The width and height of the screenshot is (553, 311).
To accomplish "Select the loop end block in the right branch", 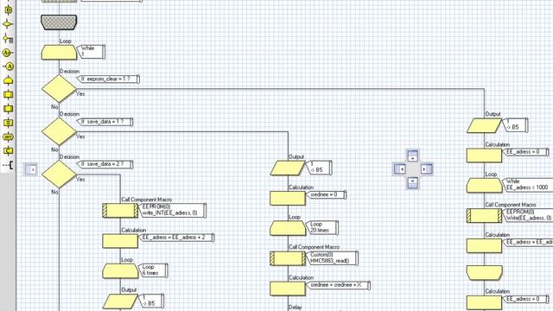I will point(484,273).
